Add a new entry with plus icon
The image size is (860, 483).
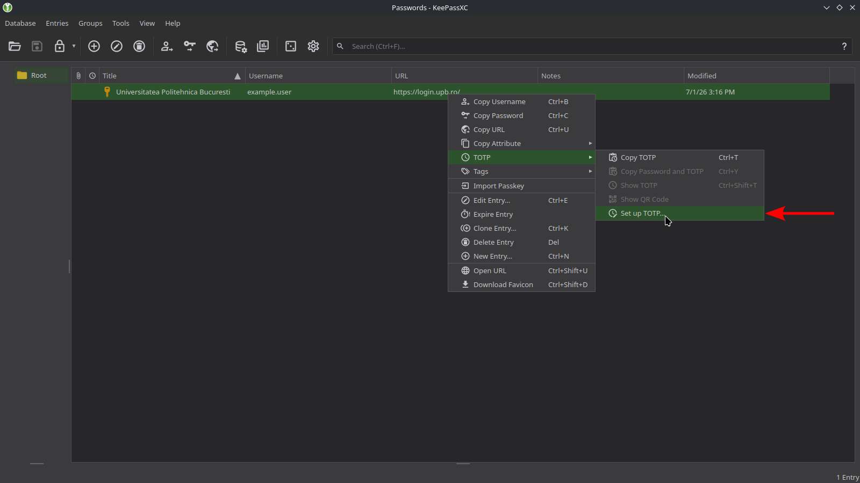[94, 46]
